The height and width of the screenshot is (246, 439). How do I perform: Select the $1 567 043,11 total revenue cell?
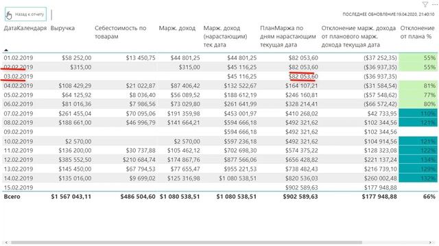[x=71, y=197]
